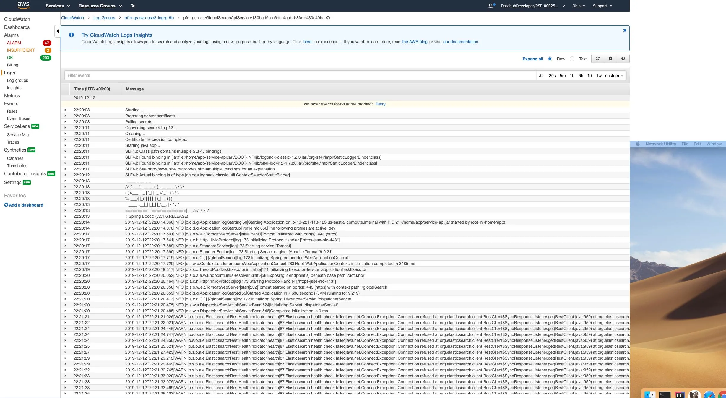726x398 pixels.
Task: Select the Text view radio button
Action: [x=572, y=59]
